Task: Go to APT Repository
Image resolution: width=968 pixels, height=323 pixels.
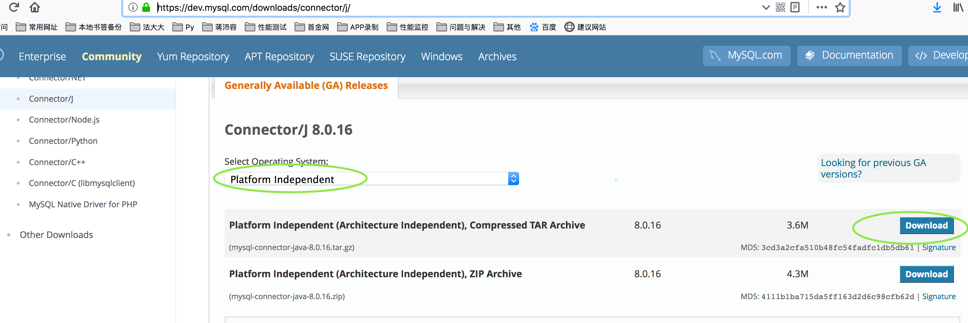Action: coord(279,56)
